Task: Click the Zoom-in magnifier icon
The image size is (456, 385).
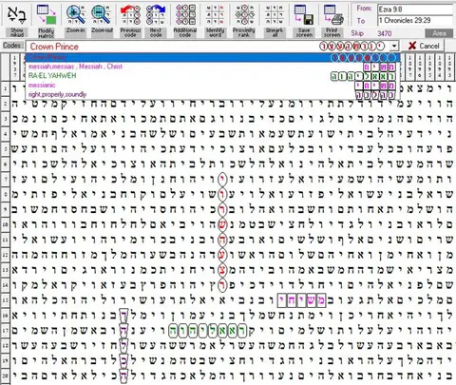Action: pyautogui.click(x=75, y=15)
